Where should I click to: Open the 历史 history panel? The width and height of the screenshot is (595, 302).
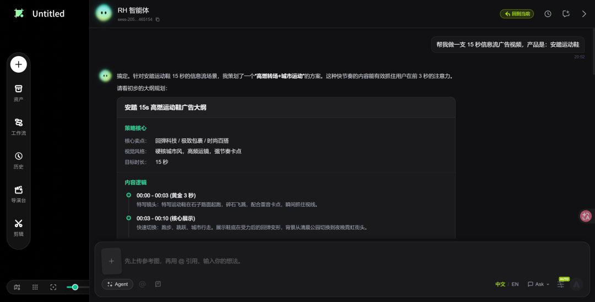(x=19, y=160)
